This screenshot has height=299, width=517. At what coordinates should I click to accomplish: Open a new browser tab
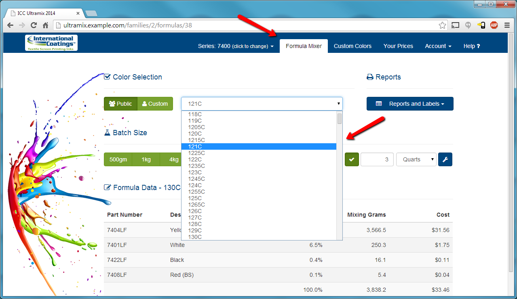[x=91, y=13]
